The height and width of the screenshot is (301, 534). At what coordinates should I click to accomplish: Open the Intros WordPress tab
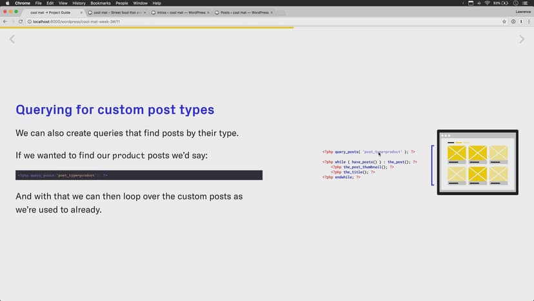[179, 12]
